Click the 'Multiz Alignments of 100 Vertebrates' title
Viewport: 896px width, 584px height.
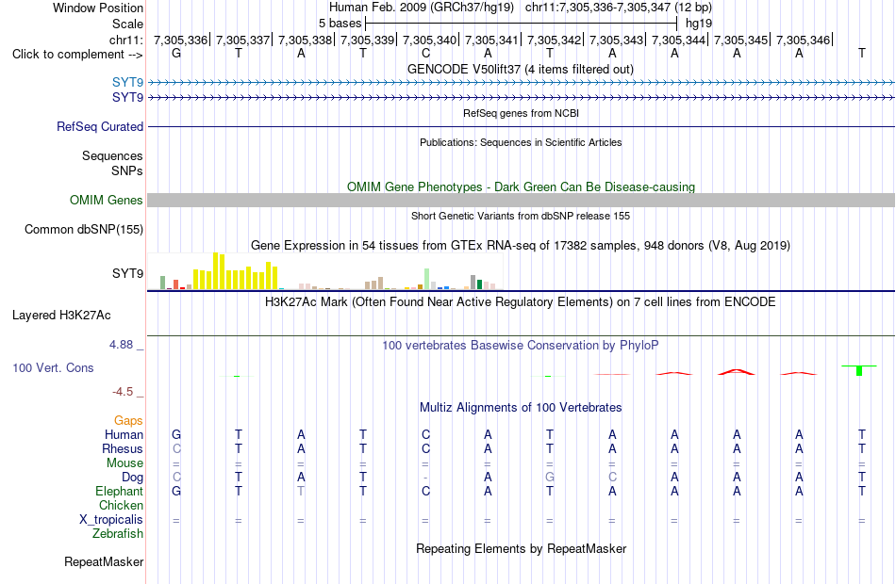coord(521,408)
